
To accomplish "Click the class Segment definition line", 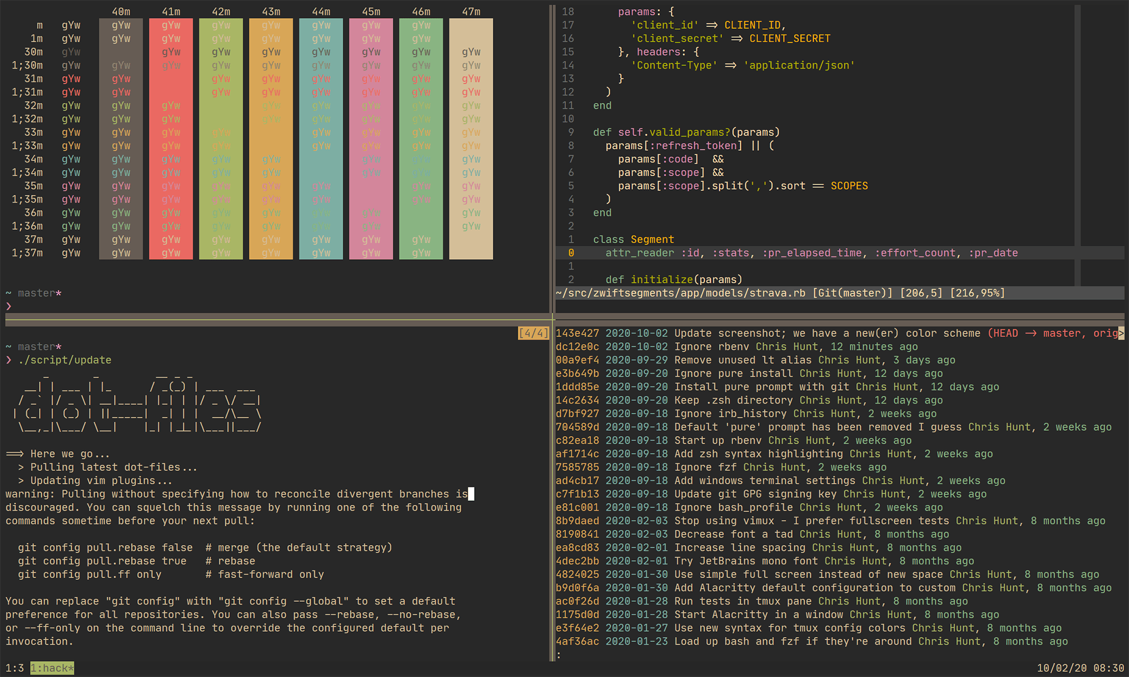I will click(x=633, y=239).
